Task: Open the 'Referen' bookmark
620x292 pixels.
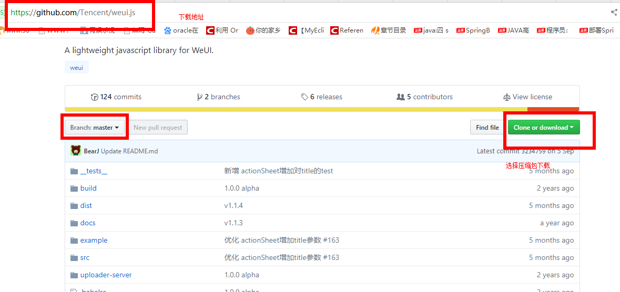Action: tap(347, 30)
